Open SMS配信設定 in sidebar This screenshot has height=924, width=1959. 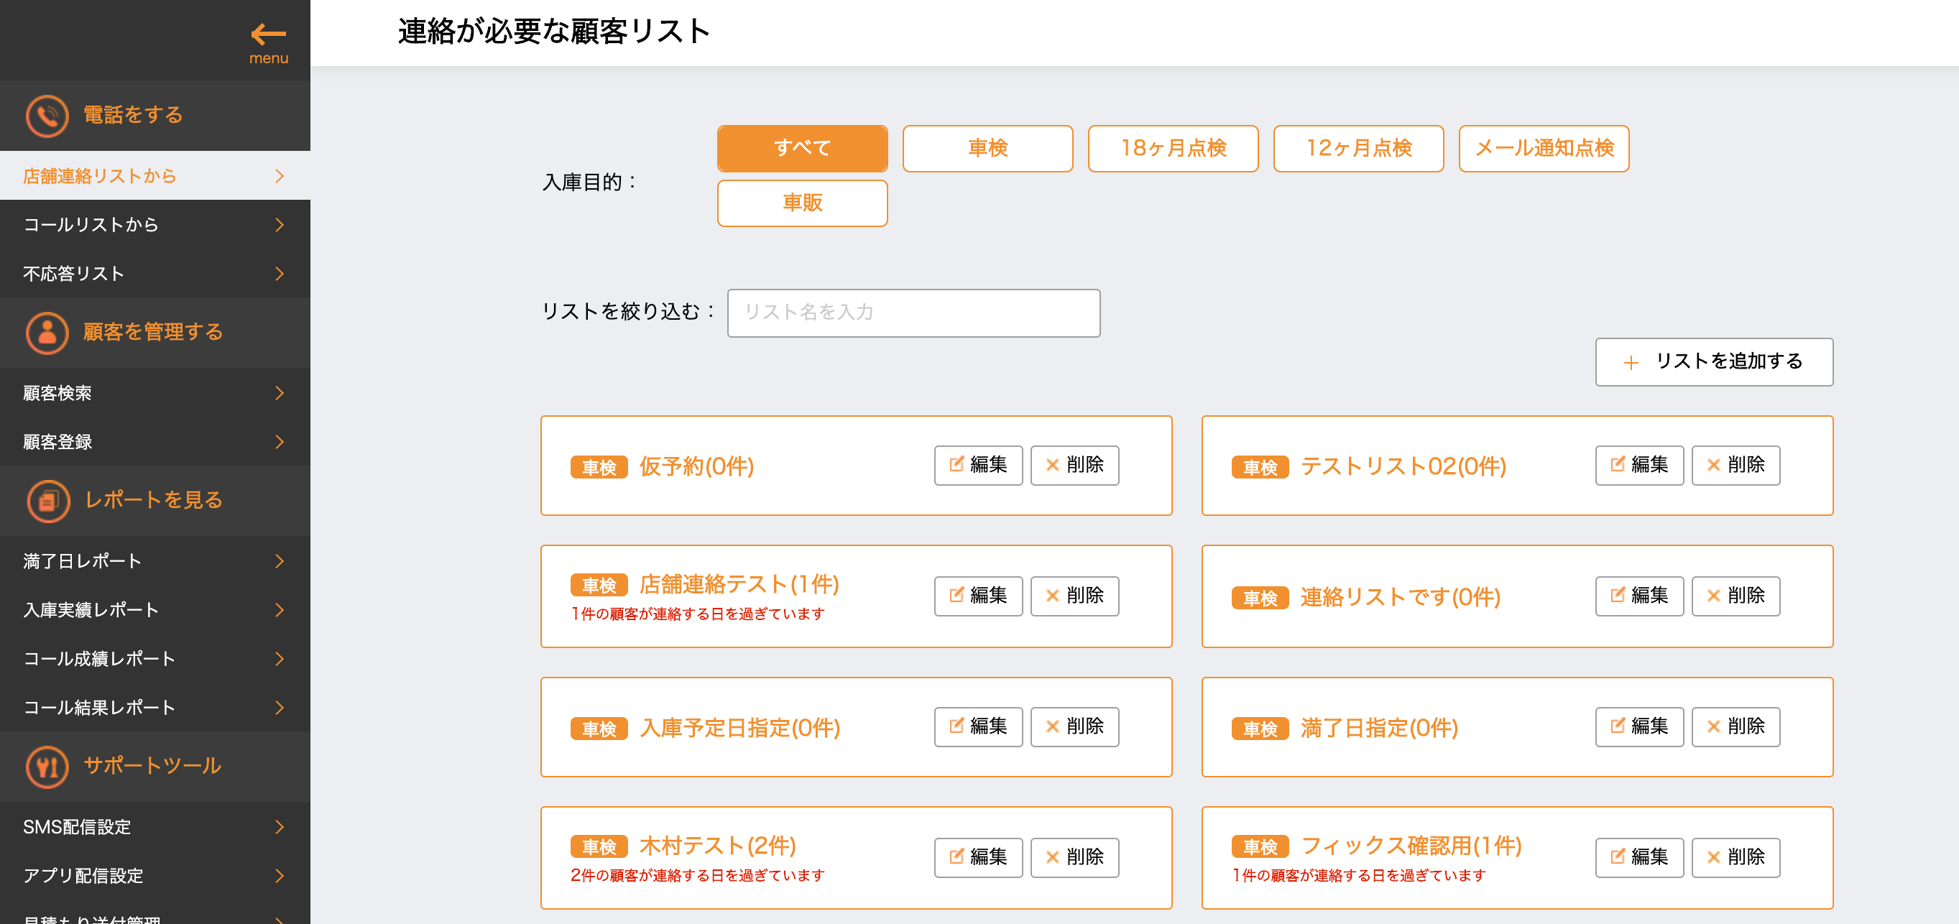[x=155, y=827]
